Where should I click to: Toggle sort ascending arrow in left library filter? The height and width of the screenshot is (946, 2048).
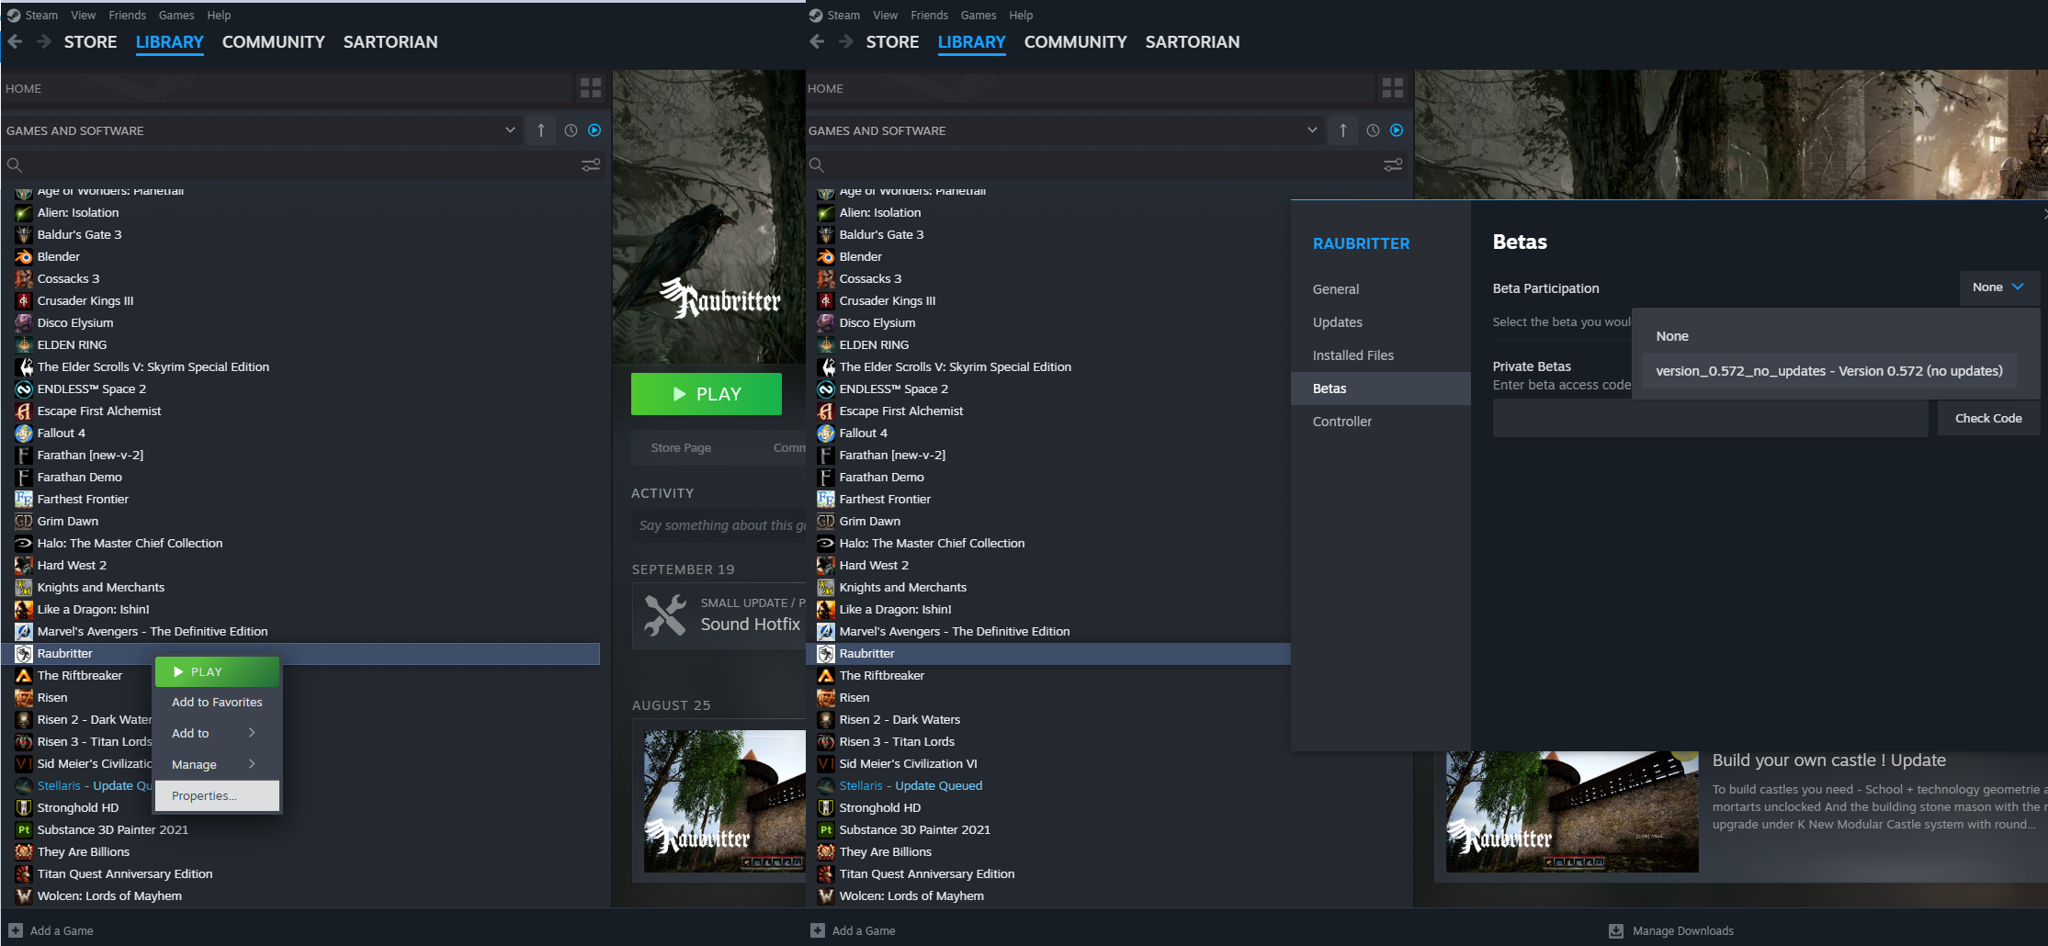tap(540, 130)
